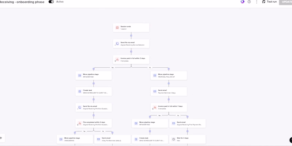Click the ONBOARDING pipeline stage icon

[x=61, y=139]
